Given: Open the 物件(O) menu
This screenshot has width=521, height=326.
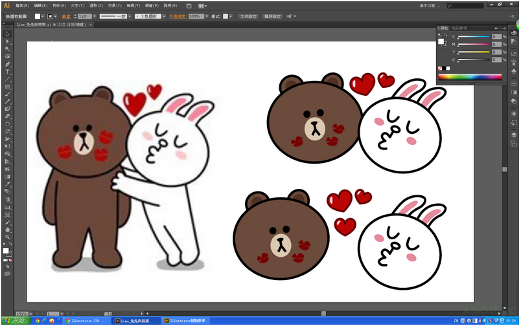Looking at the screenshot, I should [x=59, y=6].
